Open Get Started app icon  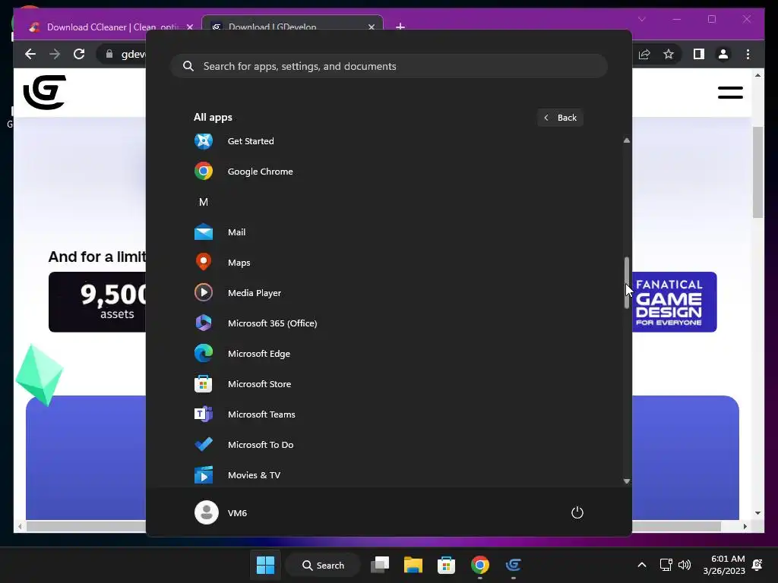(204, 141)
